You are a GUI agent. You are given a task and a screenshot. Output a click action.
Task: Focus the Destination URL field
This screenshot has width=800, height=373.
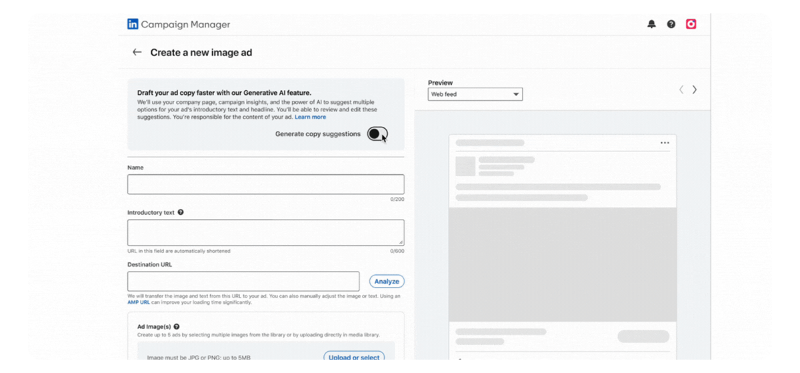tap(243, 282)
